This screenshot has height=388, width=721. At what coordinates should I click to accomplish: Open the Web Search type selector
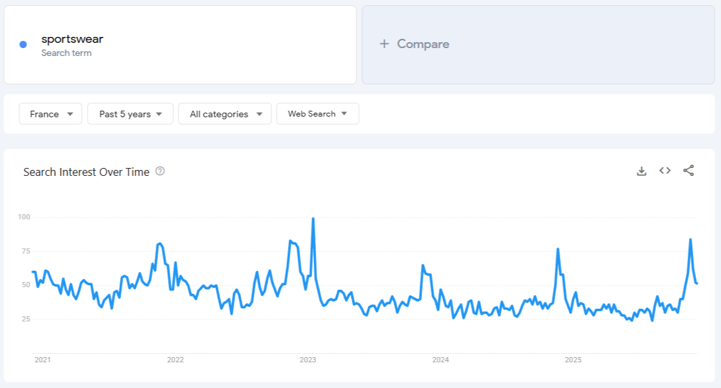coord(317,113)
